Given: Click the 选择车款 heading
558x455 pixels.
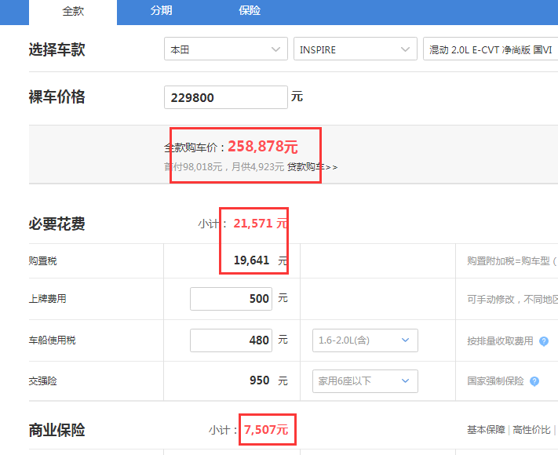Looking at the screenshot, I should (x=57, y=49).
